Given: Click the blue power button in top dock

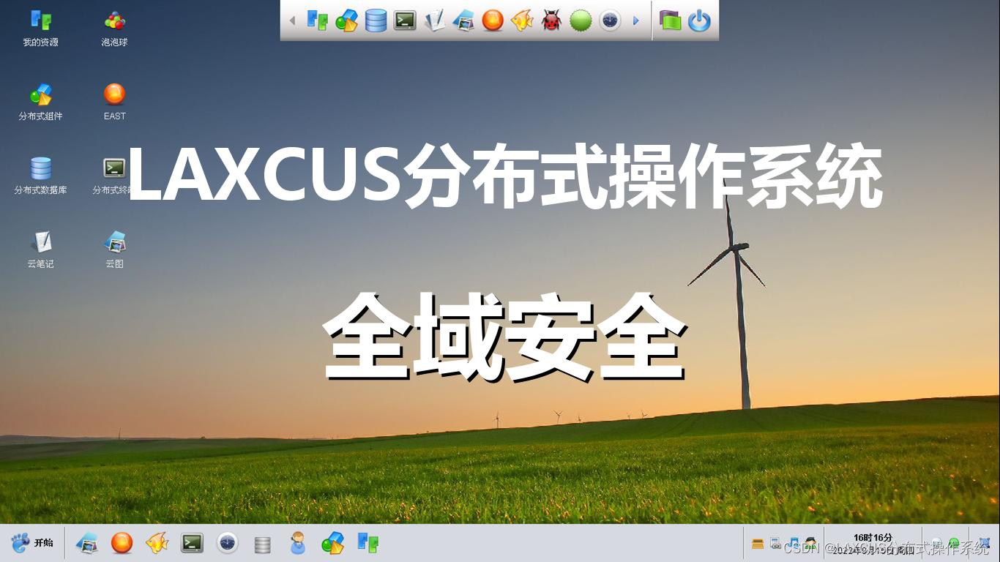Looking at the screenshot, I should (699, 20).
